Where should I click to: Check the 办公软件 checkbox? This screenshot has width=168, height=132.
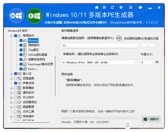[x=16, y=97]
